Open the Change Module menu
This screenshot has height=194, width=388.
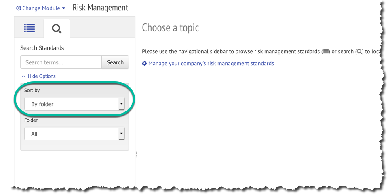(41, 8)
